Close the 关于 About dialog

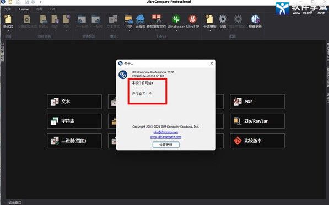[212, 63]
